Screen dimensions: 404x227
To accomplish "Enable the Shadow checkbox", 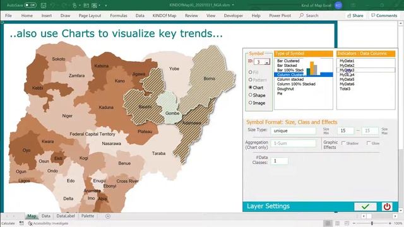I will 343,143.
